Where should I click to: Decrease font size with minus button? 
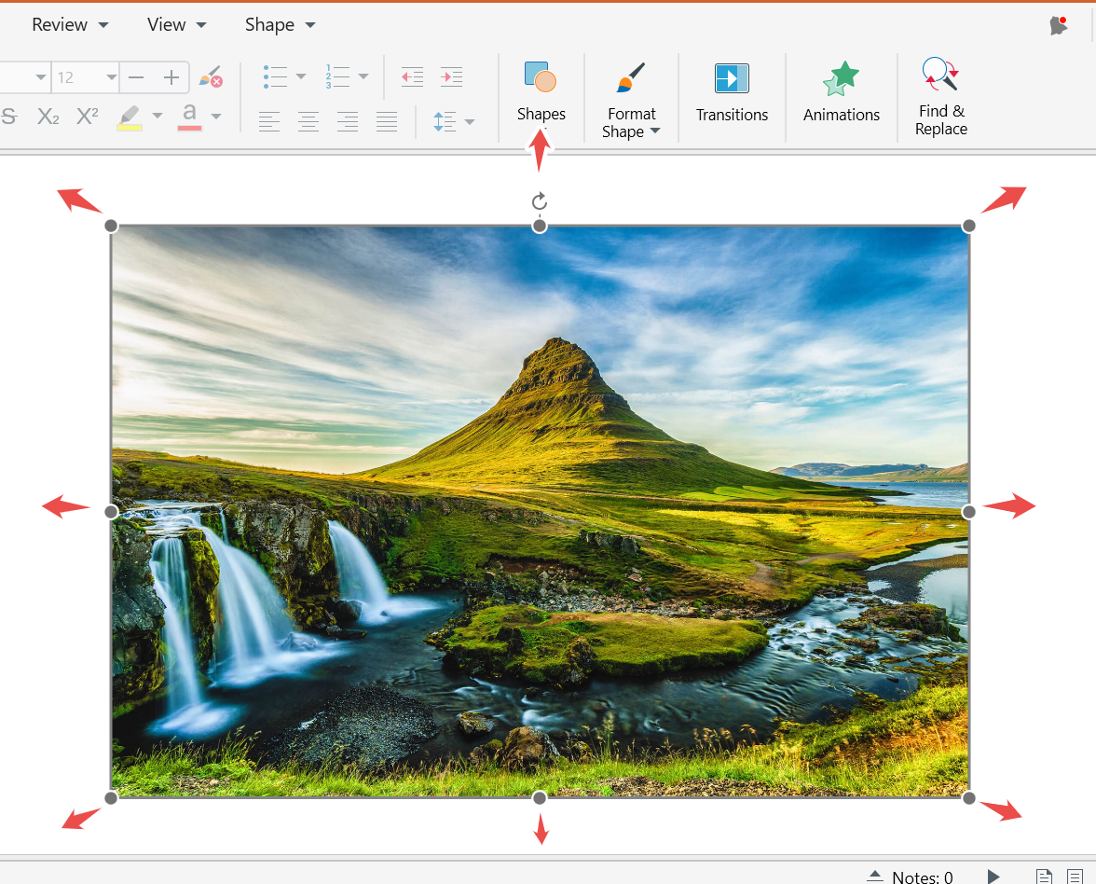pos(136,76)
